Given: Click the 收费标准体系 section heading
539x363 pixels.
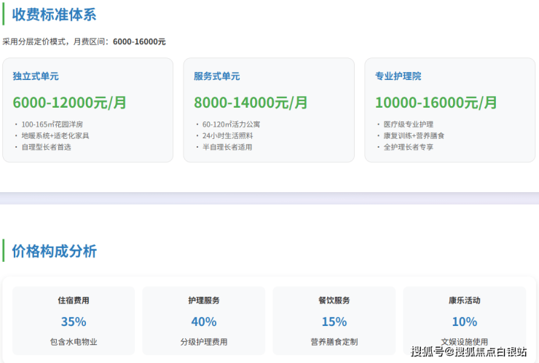Looking at the screenshot, I should tap(54, 15).
